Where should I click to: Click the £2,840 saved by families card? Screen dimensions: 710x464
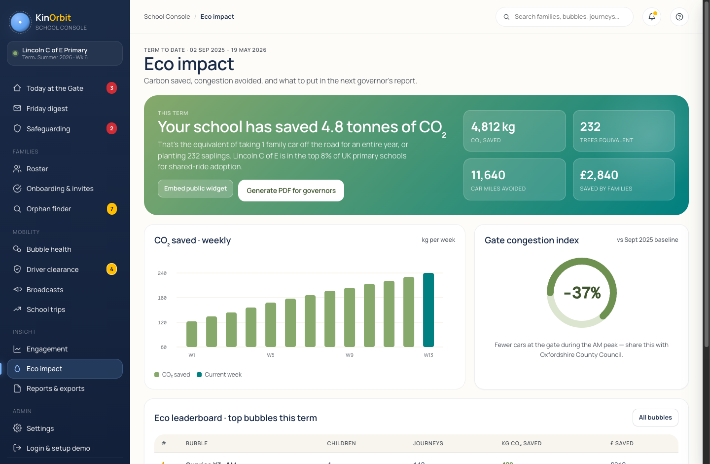pyautogui.click(x=624, y=179)
